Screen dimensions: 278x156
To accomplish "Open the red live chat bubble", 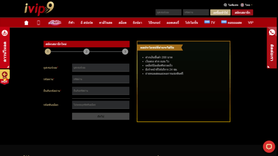I will point(269,147).
